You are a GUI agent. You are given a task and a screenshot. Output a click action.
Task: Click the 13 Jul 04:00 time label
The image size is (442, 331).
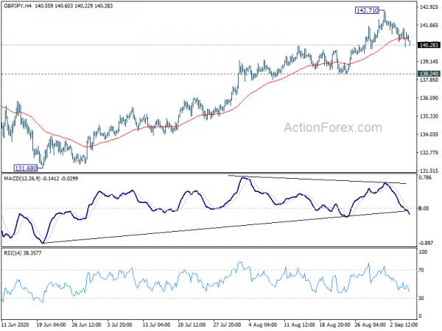tap(158, 324)
